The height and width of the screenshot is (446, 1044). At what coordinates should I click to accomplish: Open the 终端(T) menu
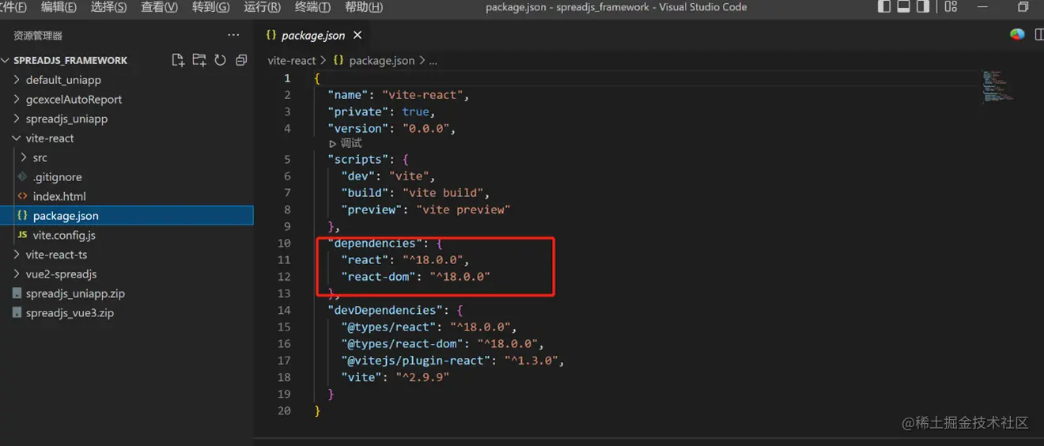point(312,7)
